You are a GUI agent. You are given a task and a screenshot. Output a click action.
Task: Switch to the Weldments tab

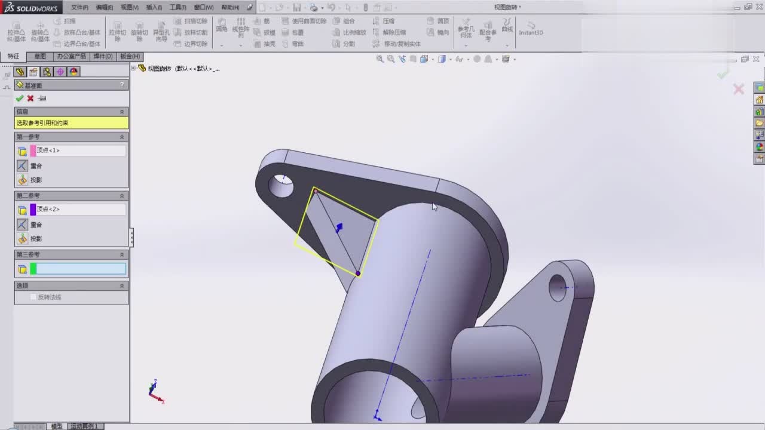(x=103, y=56)
